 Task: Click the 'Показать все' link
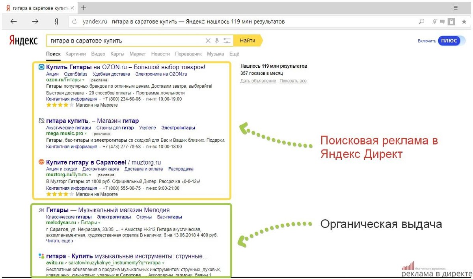tap(293, 81)
